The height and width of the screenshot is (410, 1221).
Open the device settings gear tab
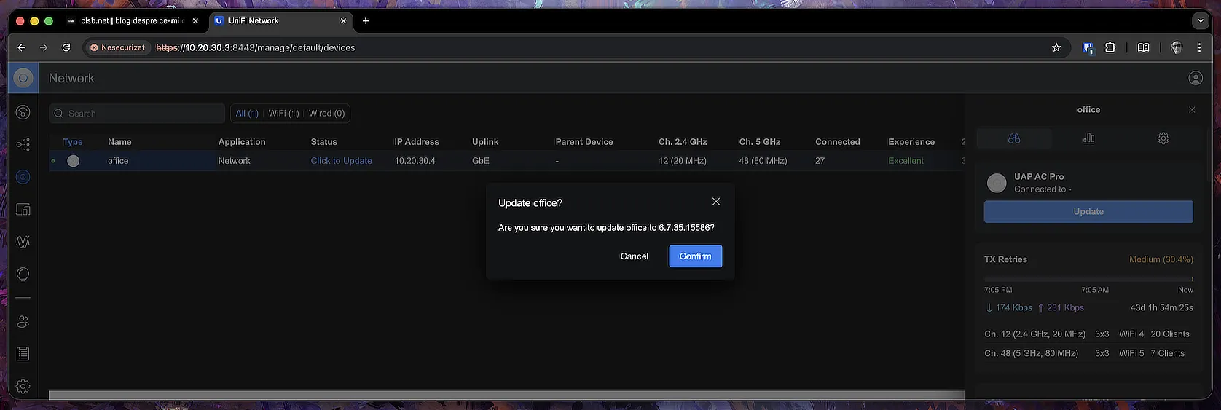[1163, 138]
